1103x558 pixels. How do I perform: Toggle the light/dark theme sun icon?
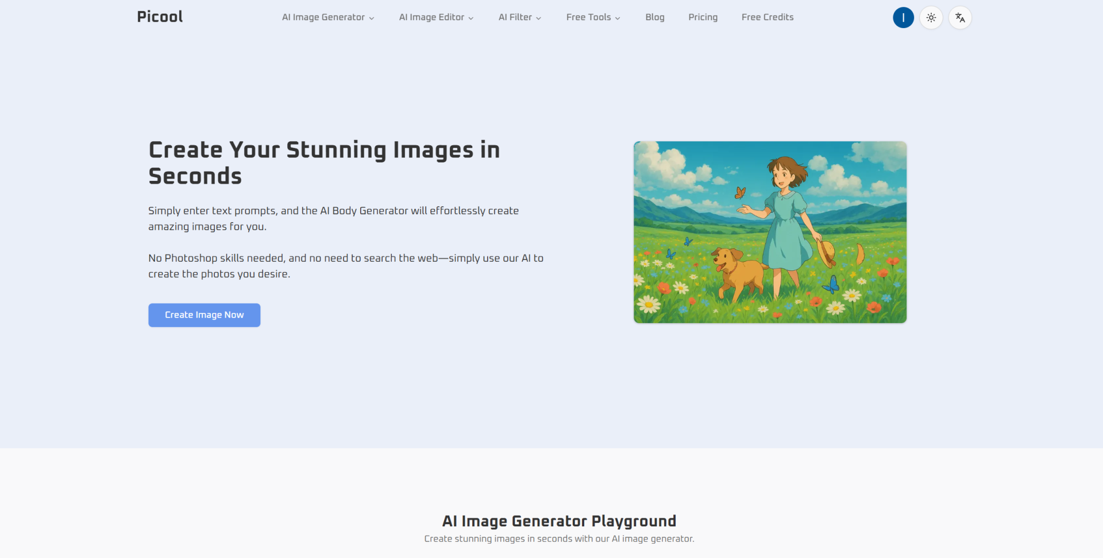pyautogui.click(x=931, y=18)
